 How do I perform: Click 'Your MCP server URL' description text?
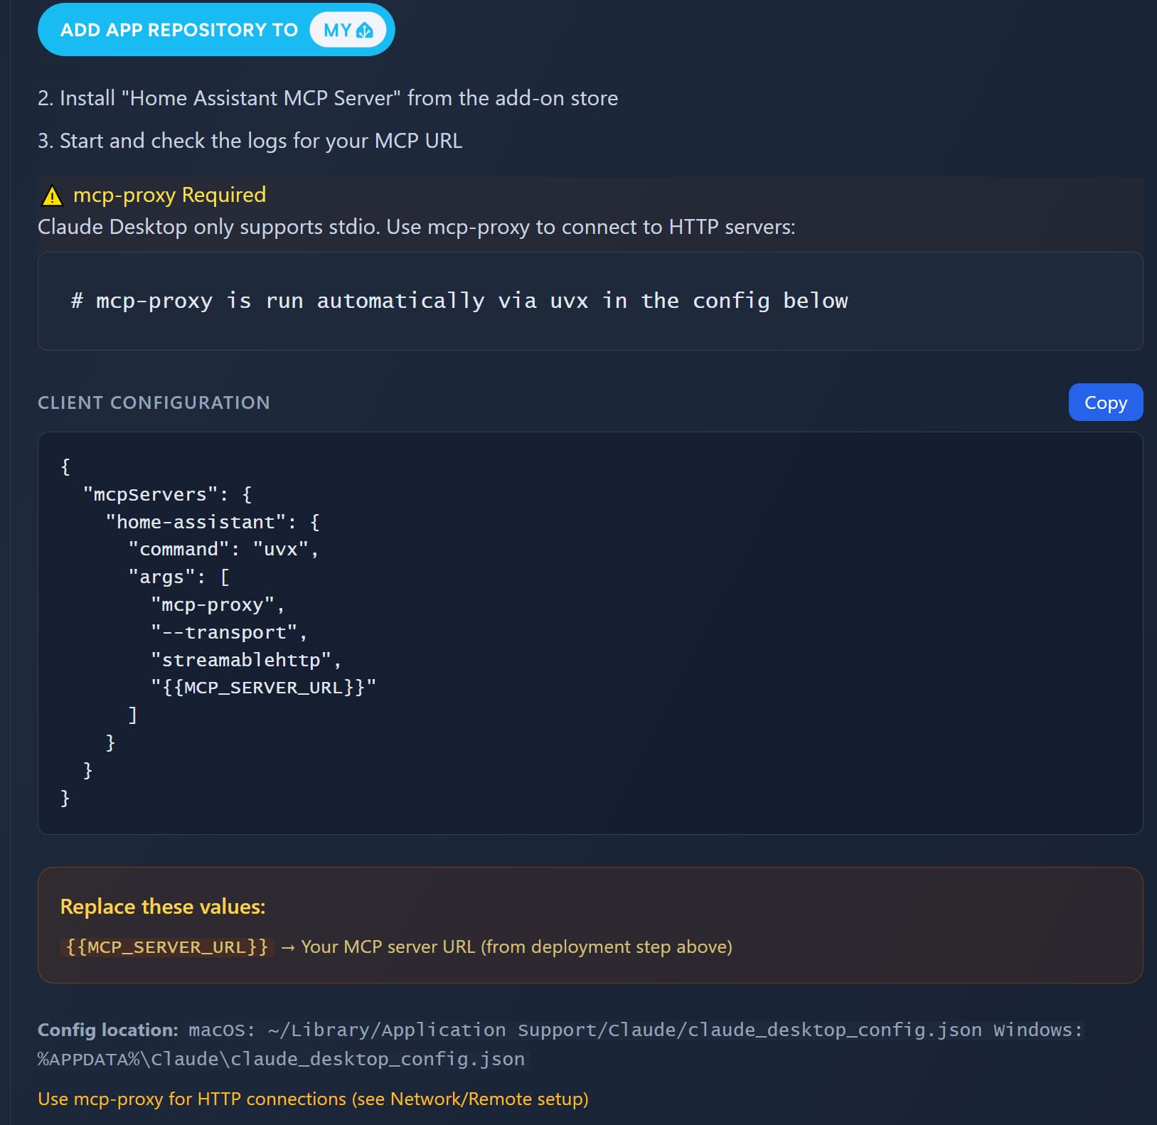click(516, 947)
